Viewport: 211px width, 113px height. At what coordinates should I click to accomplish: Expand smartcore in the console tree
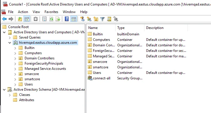15,79
